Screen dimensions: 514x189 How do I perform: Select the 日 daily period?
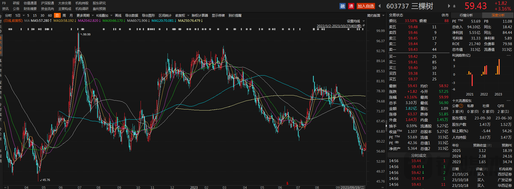tap(57, 16)
